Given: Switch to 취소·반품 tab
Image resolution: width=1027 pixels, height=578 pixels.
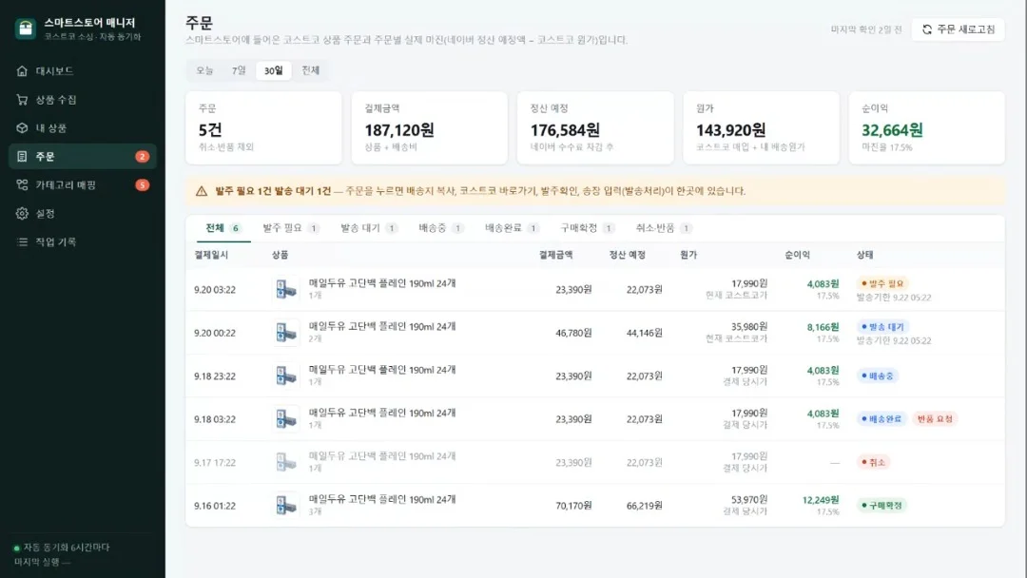Looking at the screenshot, I should click(x=664, y=228).
